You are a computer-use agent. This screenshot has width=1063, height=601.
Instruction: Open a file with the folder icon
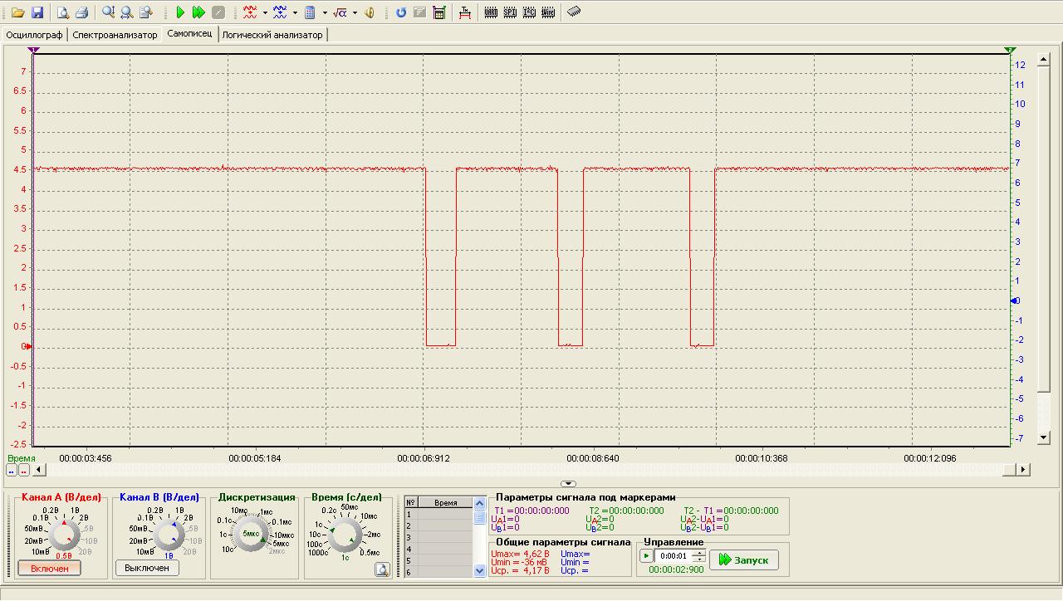17,12
